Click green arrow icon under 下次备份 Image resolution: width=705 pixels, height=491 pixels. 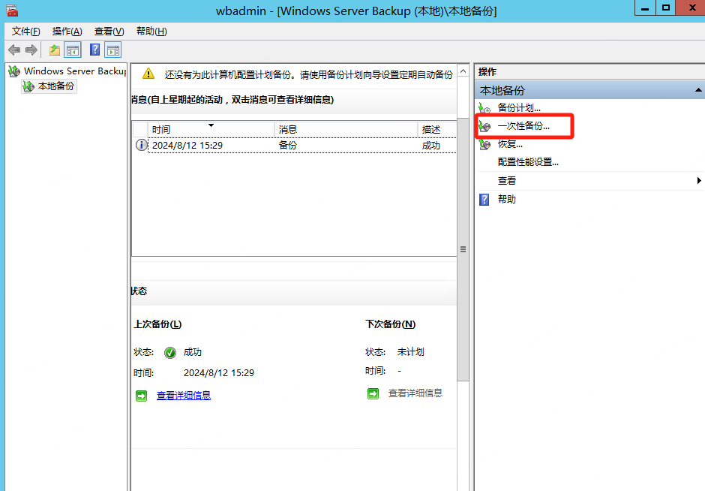point(373,394)
